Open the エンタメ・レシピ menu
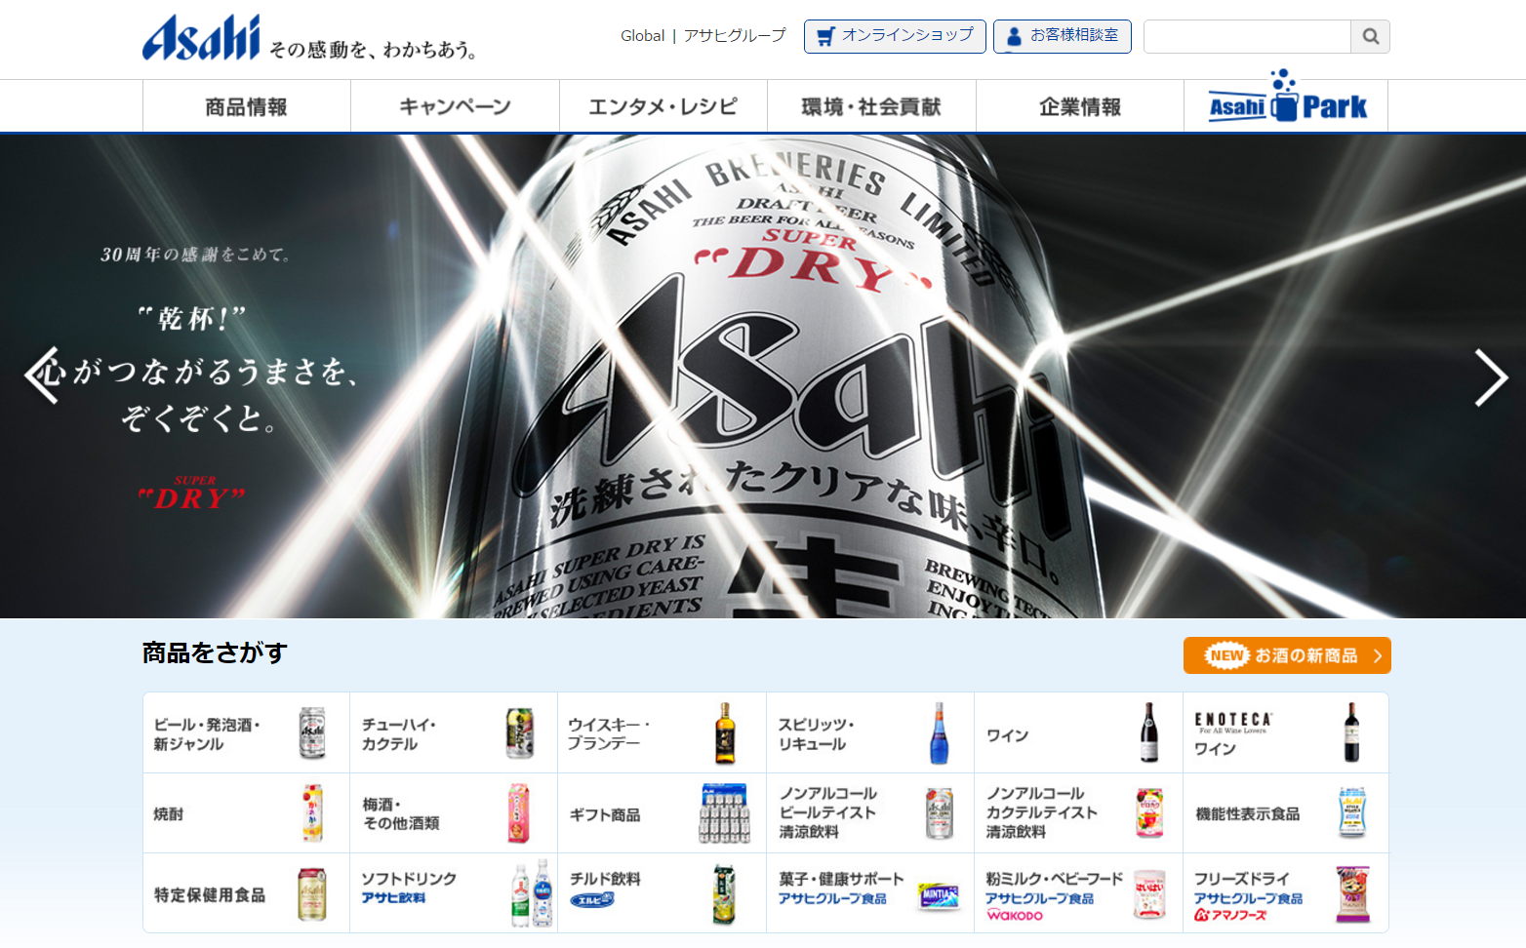This screenshot has width=1526, height=948. pyautogui.click(x=663, y=106)
